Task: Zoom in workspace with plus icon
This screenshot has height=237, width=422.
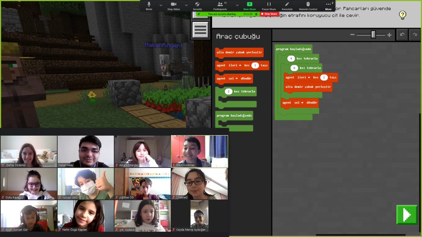Action: pyautogui.click(x=389, y=35)
